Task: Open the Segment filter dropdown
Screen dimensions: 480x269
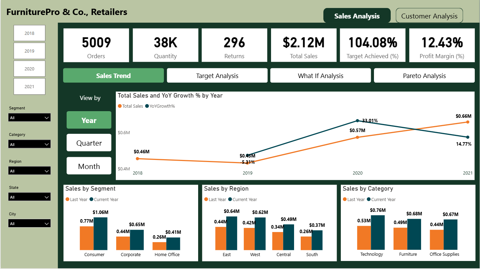Action: [x=29, y=117]
